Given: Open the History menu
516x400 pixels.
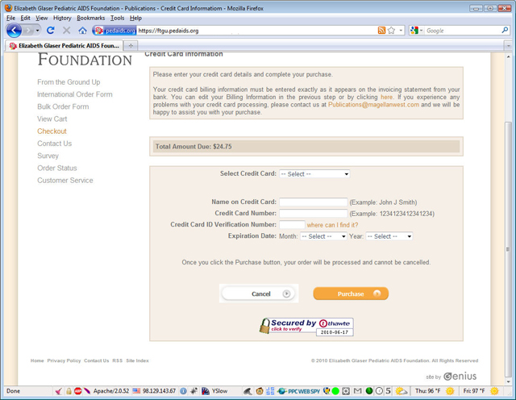Looking at the screenshot, I should click(x=62, y=18).
